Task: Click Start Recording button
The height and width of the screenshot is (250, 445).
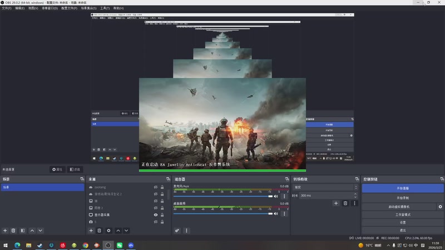Action: tap(403, 198)
